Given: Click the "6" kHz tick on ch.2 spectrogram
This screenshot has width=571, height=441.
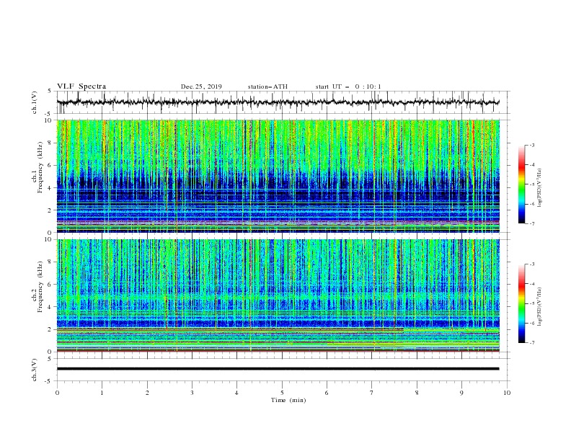Looking at the screenshot, I should tap(50, 285).
